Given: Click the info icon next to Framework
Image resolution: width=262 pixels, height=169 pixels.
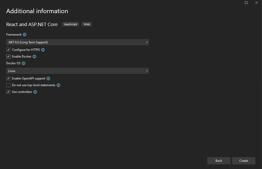Looking at the screenshot, I should coord(25,35).
